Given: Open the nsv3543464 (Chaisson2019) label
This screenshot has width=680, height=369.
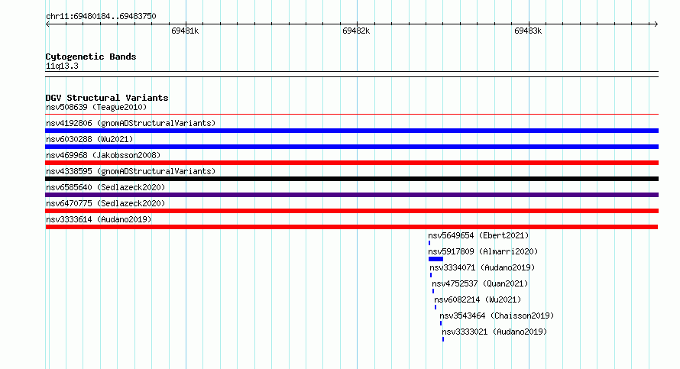Looking at the screenshot, I should click(497, 316).
